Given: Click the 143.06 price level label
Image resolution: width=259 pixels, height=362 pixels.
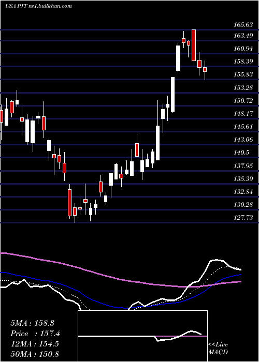Looking at the screenshot, I should pos(243,140).
